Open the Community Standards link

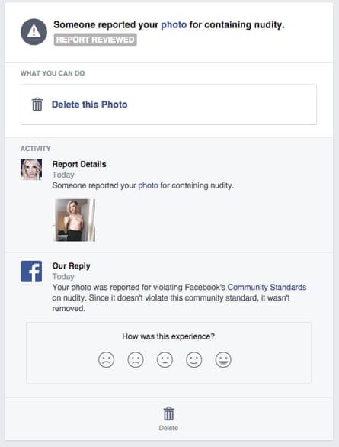point(267,287)
